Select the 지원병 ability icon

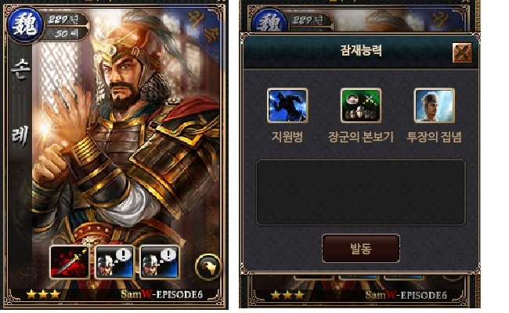click(287, 106)
